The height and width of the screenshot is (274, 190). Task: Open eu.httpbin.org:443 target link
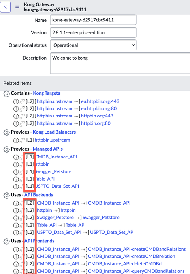coord(100,101)
